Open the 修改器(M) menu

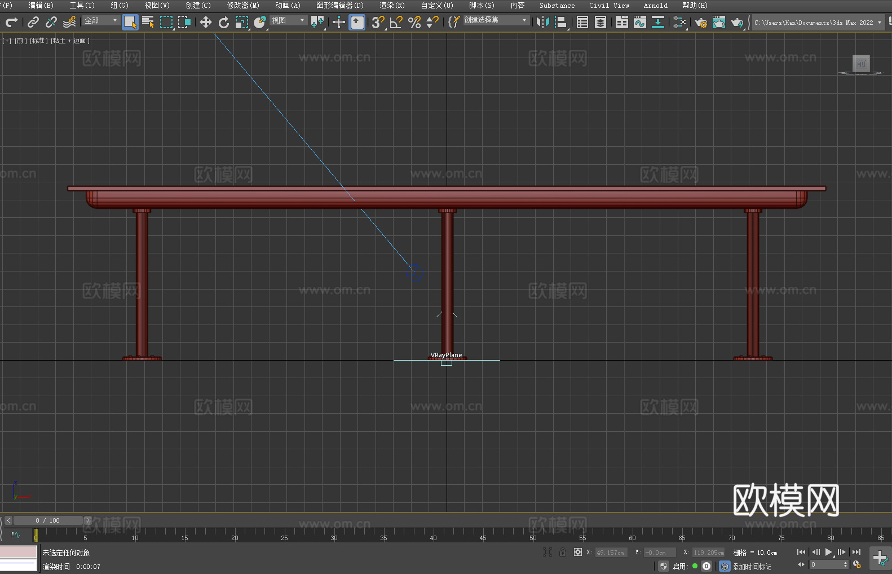coord(243,5)
